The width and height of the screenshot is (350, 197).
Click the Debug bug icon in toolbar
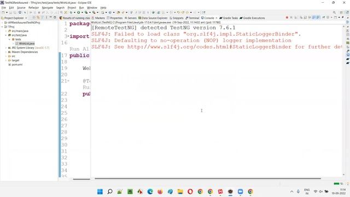point(71,13)
